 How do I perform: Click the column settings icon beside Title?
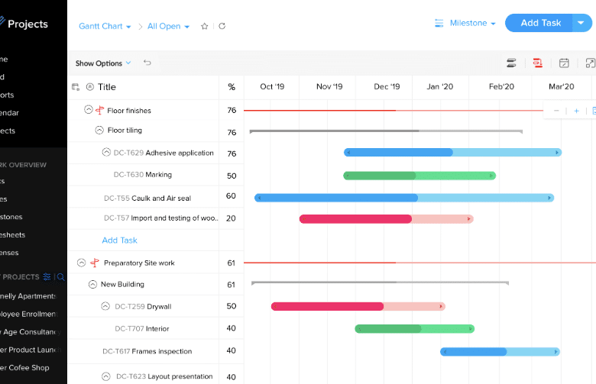tap(76, 87)
